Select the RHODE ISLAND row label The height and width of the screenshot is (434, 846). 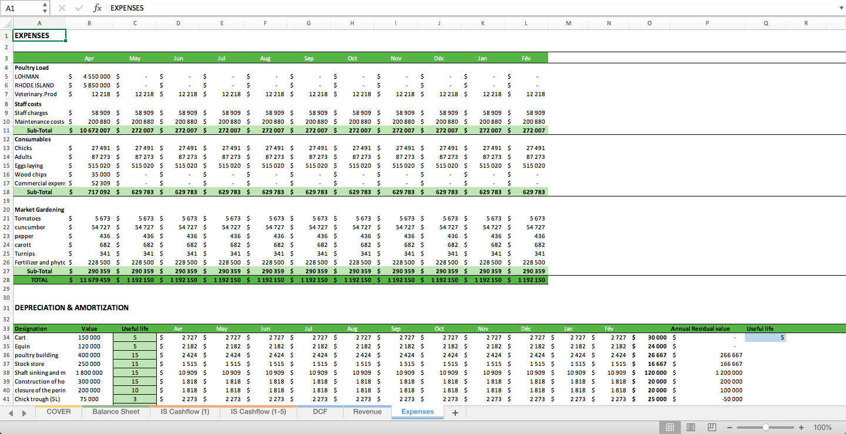click(x=39, y=85)
